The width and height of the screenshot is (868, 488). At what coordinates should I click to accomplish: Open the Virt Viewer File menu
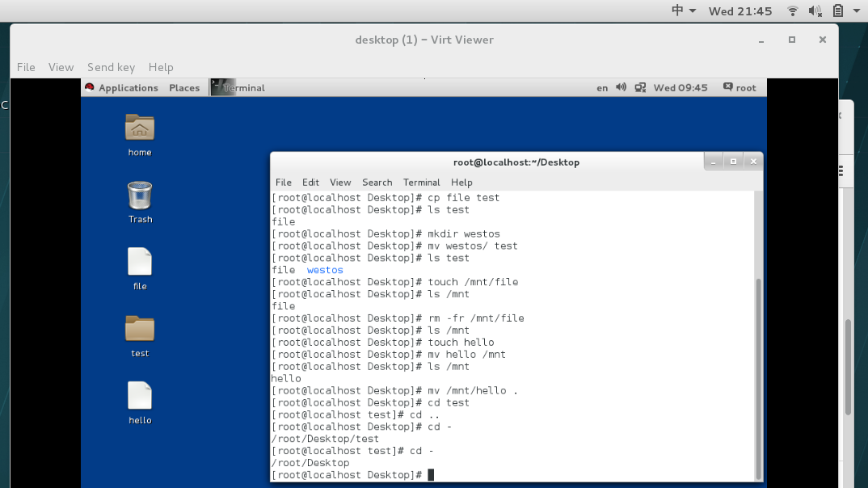click(26, 67)
